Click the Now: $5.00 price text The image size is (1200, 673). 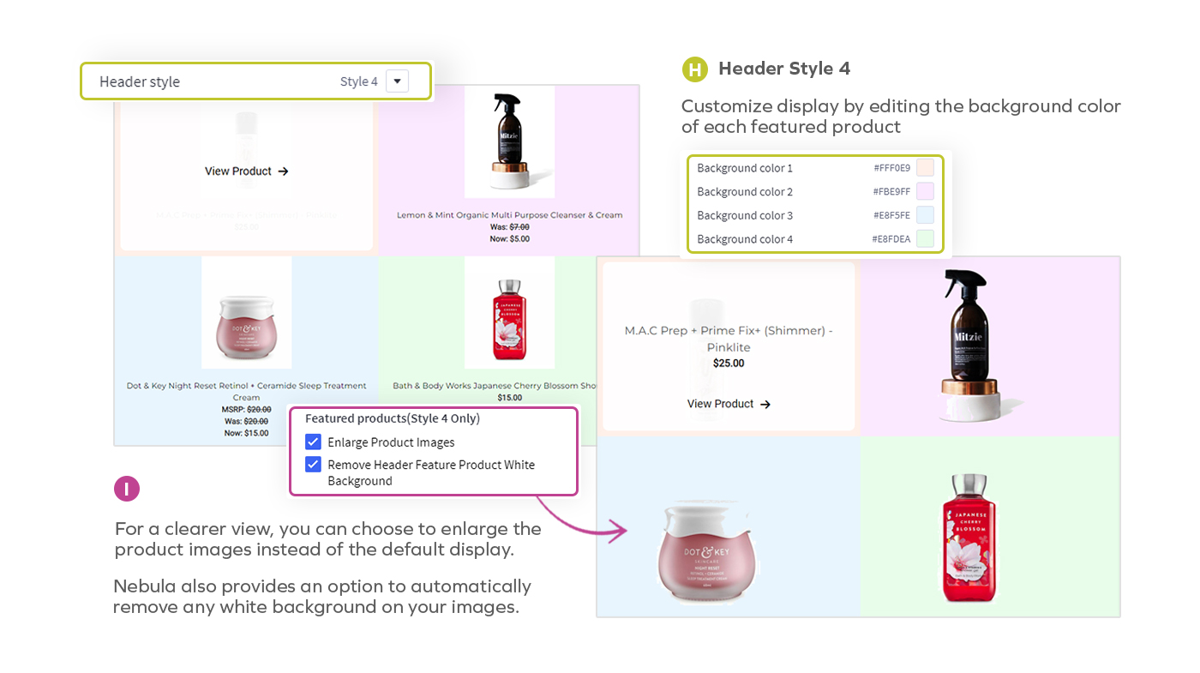(510, 239)
